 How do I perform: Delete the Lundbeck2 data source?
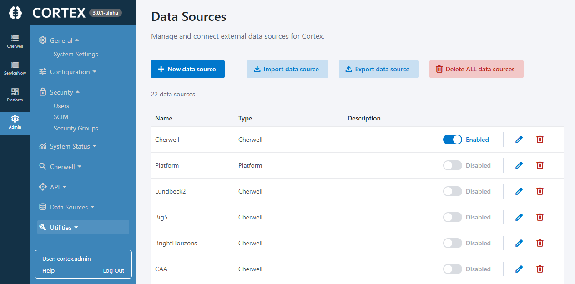[540, 191]
